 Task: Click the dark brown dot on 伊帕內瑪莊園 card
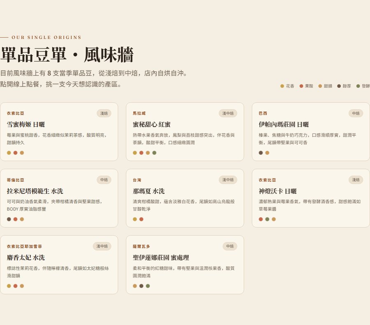tap(261, 153)
